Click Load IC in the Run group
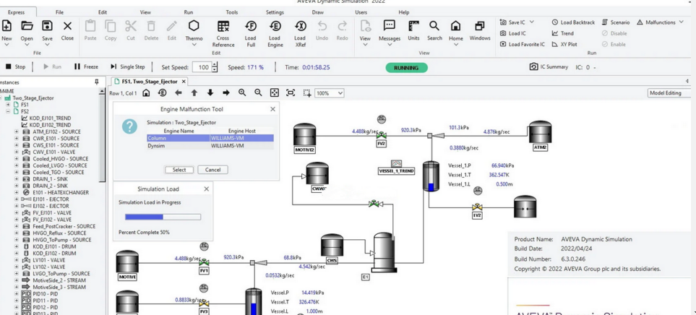This screenshot has height=315, width=696. coord(513,33)
